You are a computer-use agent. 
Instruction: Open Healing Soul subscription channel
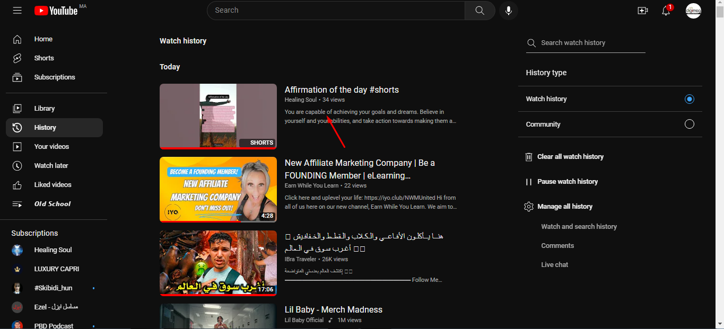click(x=54, y=250)
